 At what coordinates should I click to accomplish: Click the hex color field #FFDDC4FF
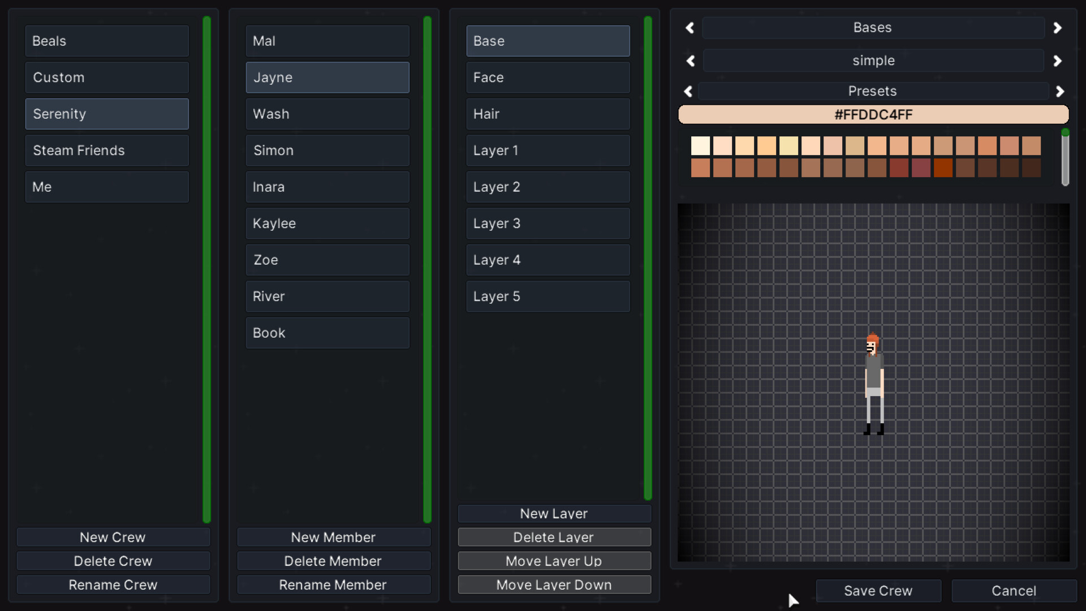[x=873, y=115]
